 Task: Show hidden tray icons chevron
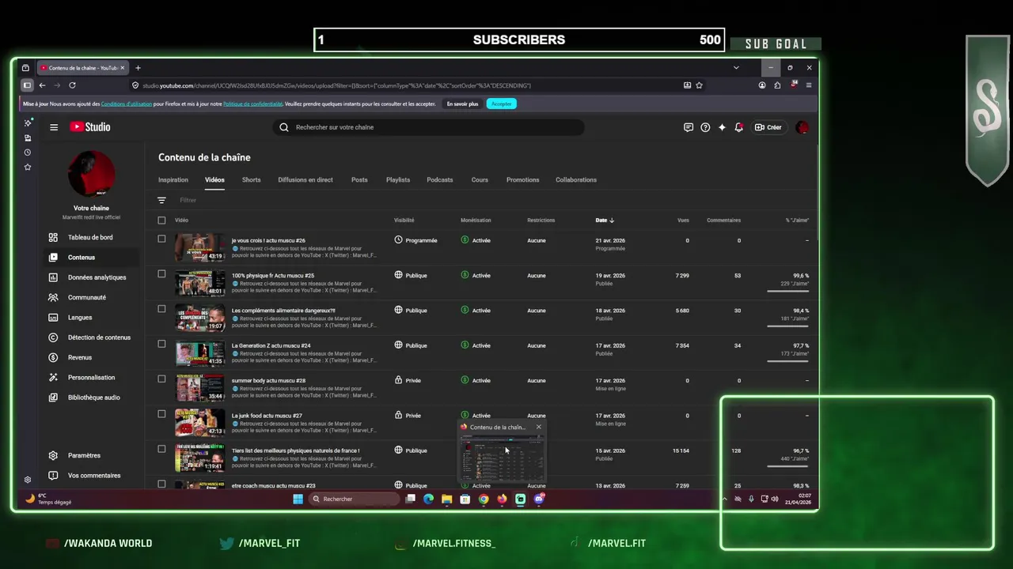coord(724,499)
